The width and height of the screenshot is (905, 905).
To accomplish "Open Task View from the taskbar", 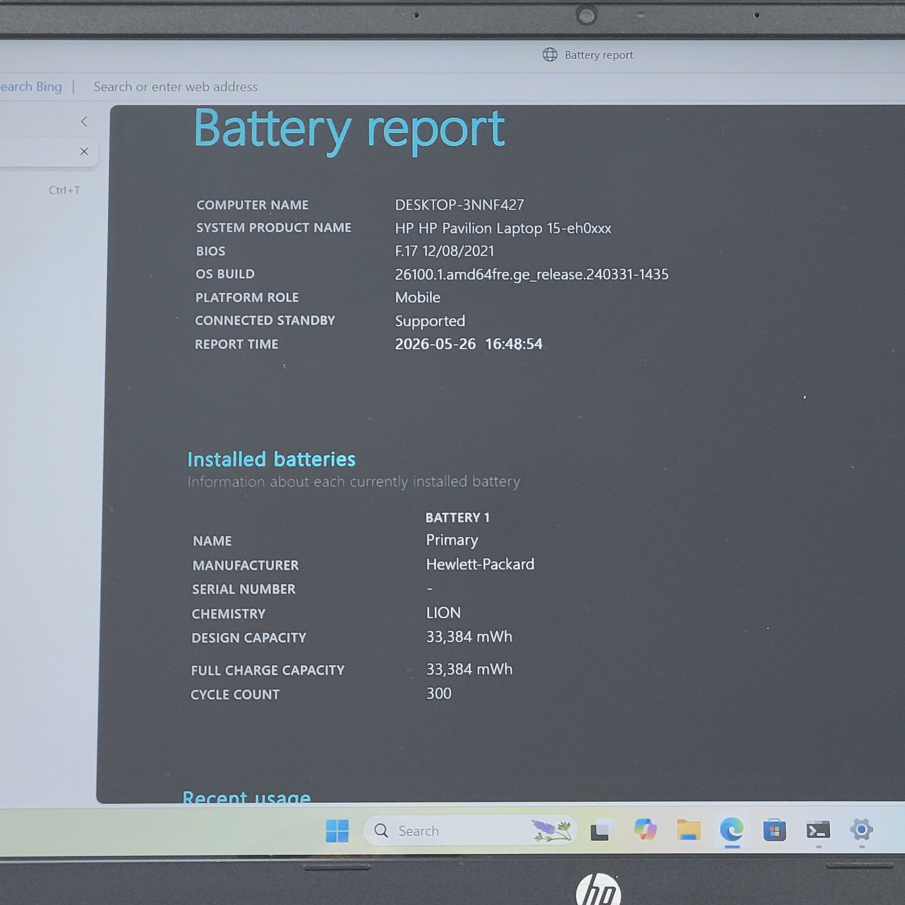I will click(x=600, y=830).
